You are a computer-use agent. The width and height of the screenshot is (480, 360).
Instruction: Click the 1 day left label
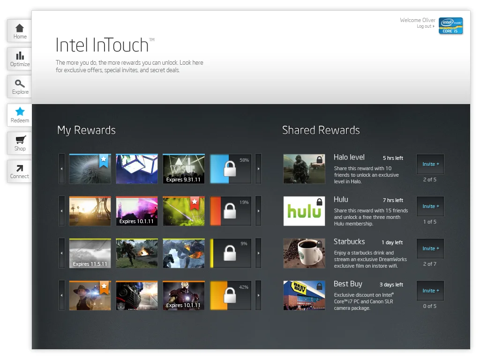(x=392, y=242)
